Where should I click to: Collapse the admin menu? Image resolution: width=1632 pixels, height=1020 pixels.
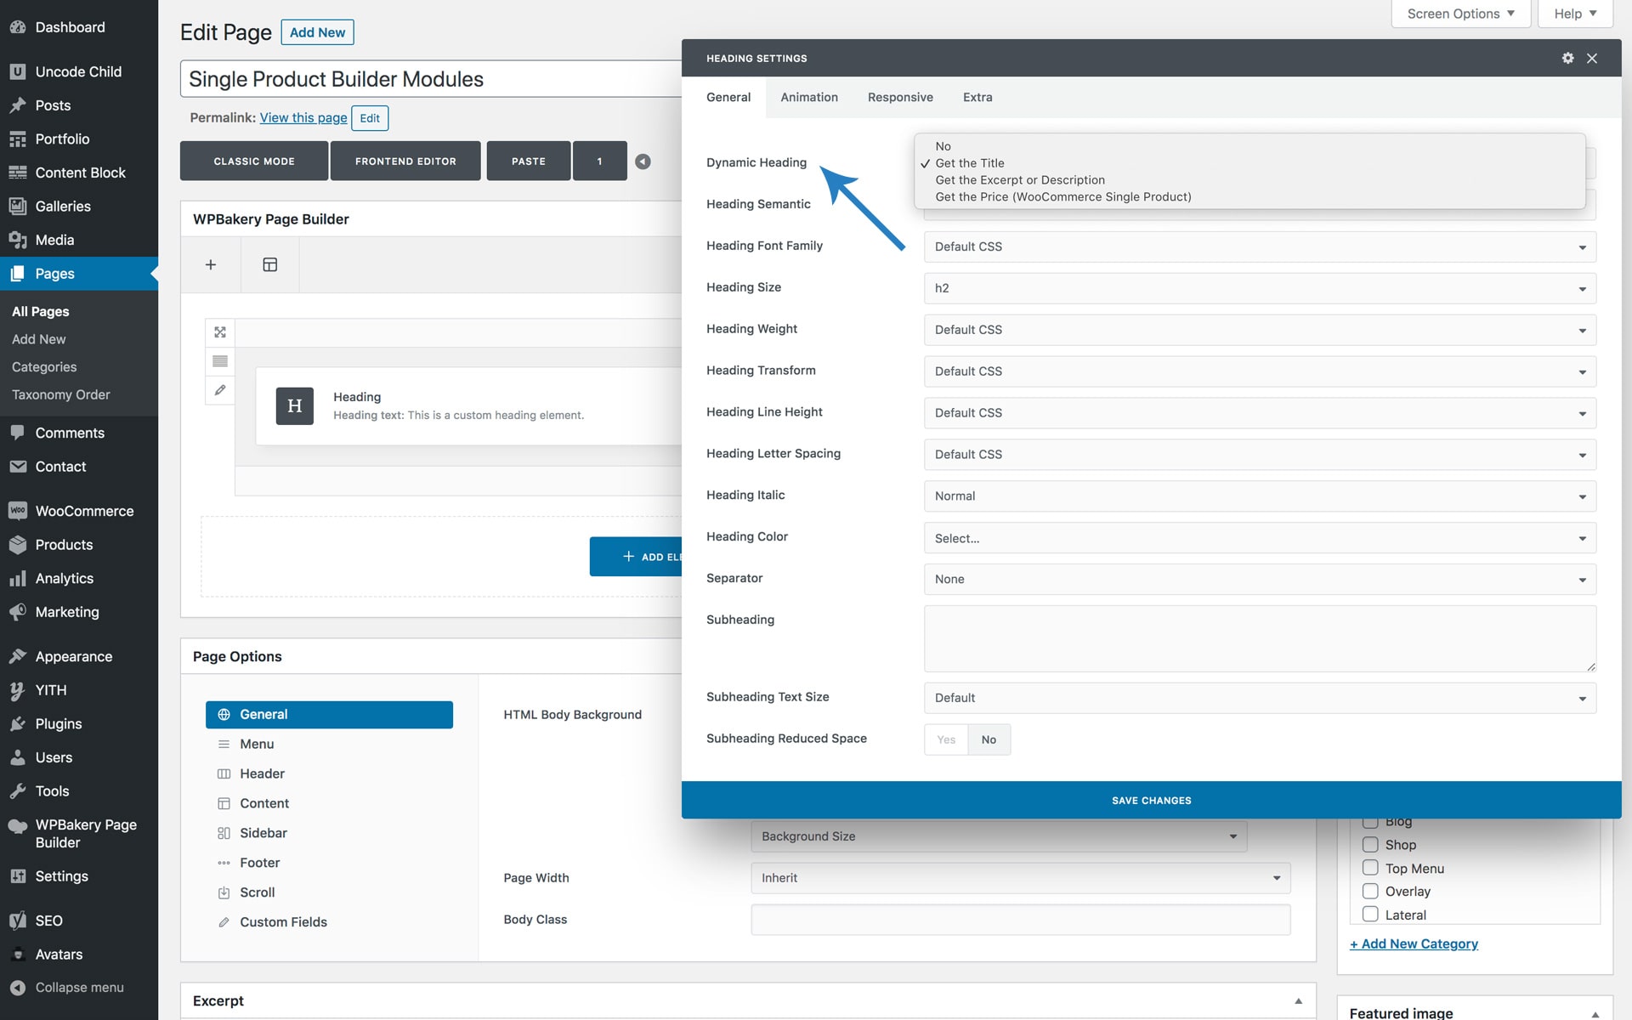(78, 988)
